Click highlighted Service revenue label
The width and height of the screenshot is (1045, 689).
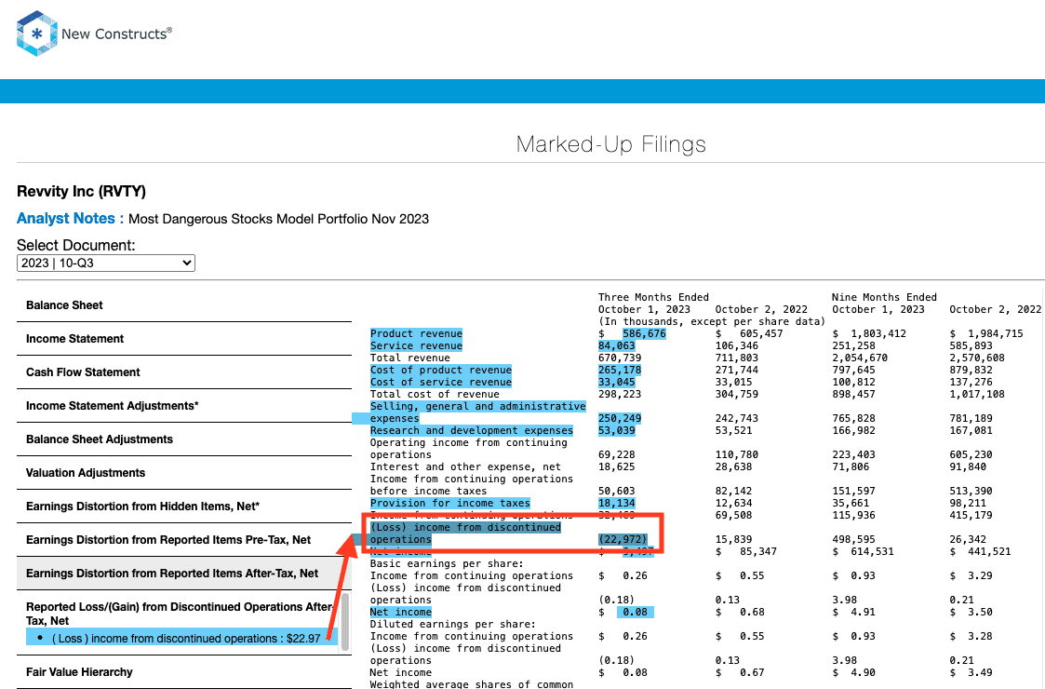[x=416, y=345]
